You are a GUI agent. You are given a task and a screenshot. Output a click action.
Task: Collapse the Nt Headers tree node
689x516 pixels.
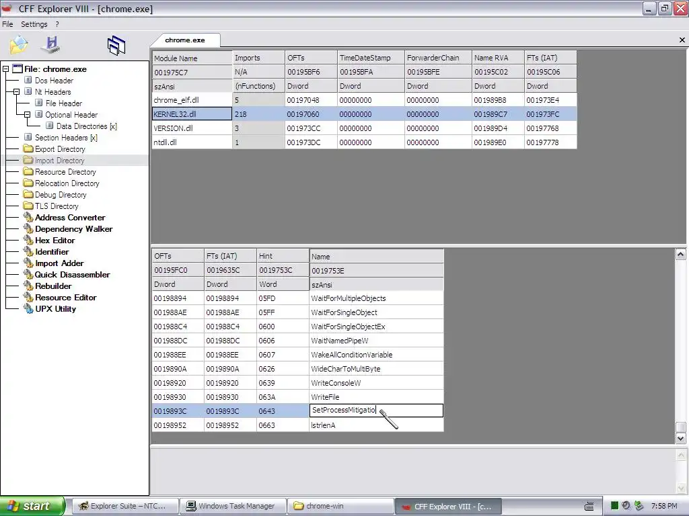(16, 91)
